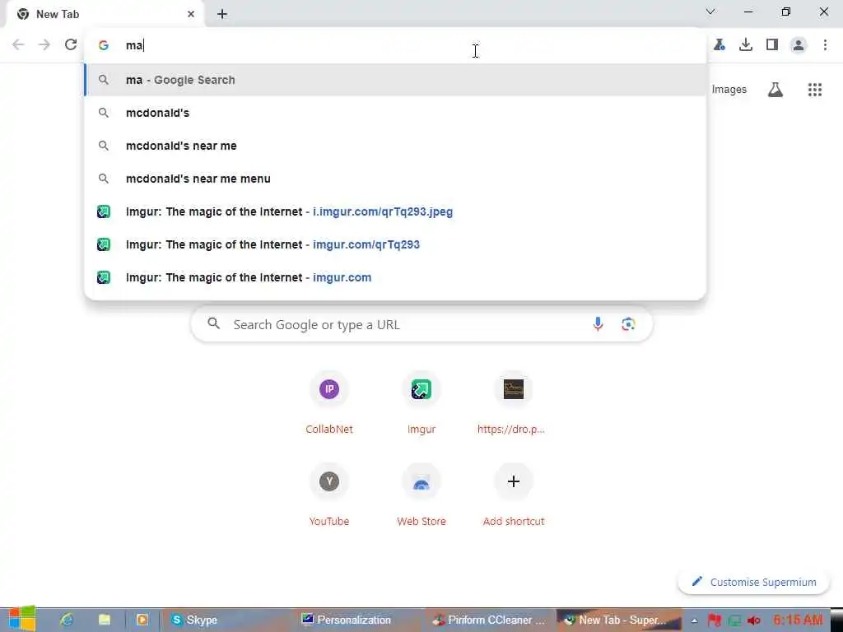Switch to Piriform CCleaner window
843x632 pixels.
pos(489,620)
